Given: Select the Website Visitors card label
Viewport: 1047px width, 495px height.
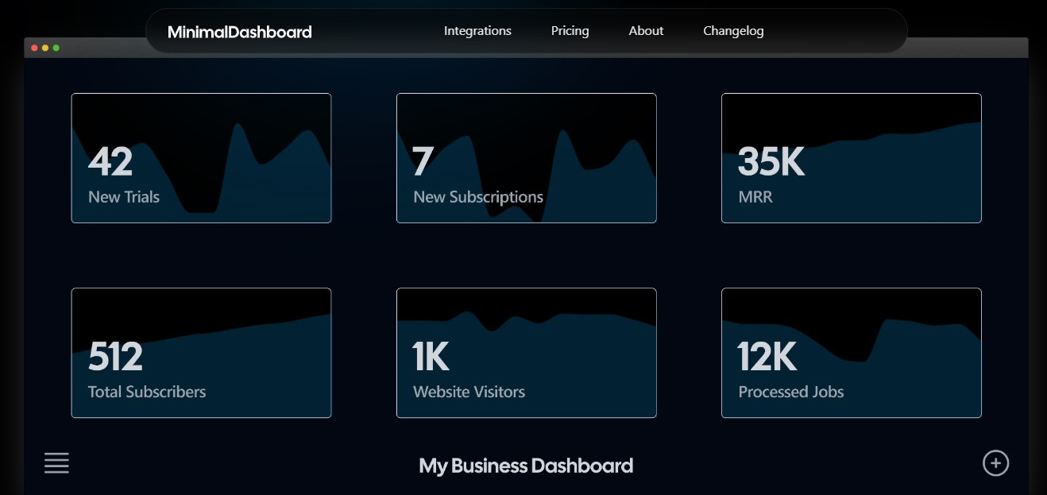Looking at the screenshot, I should click(x=469, y=392).
